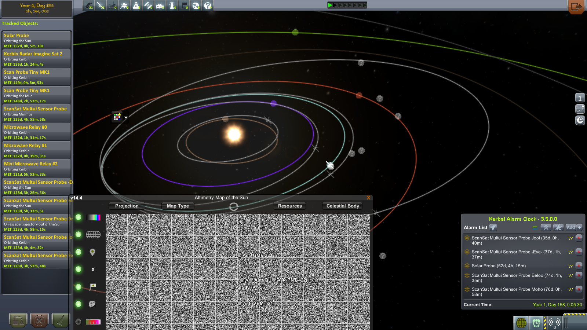Viewport: 587px width, 330px height.
Task: Open Kerbal Alarm Clock settings wrench
Action: 558,227
